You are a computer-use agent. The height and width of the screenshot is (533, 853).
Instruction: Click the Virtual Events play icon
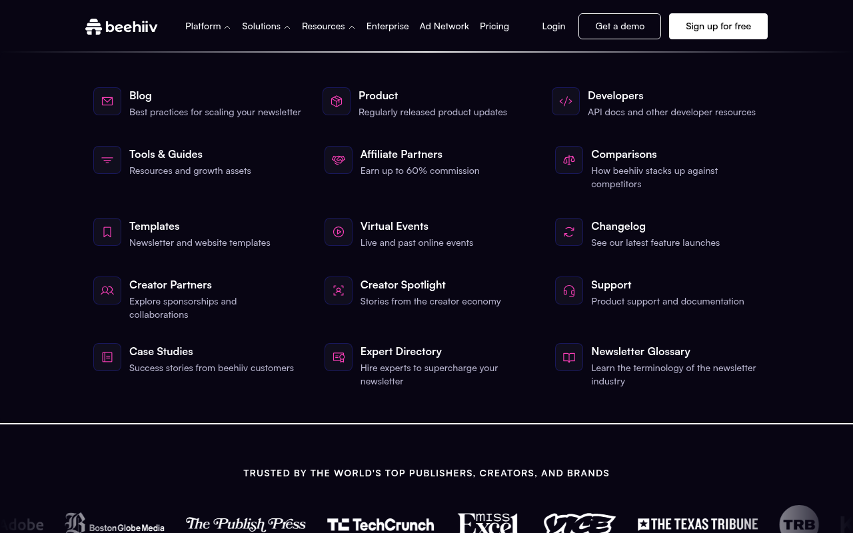point(339,232)
